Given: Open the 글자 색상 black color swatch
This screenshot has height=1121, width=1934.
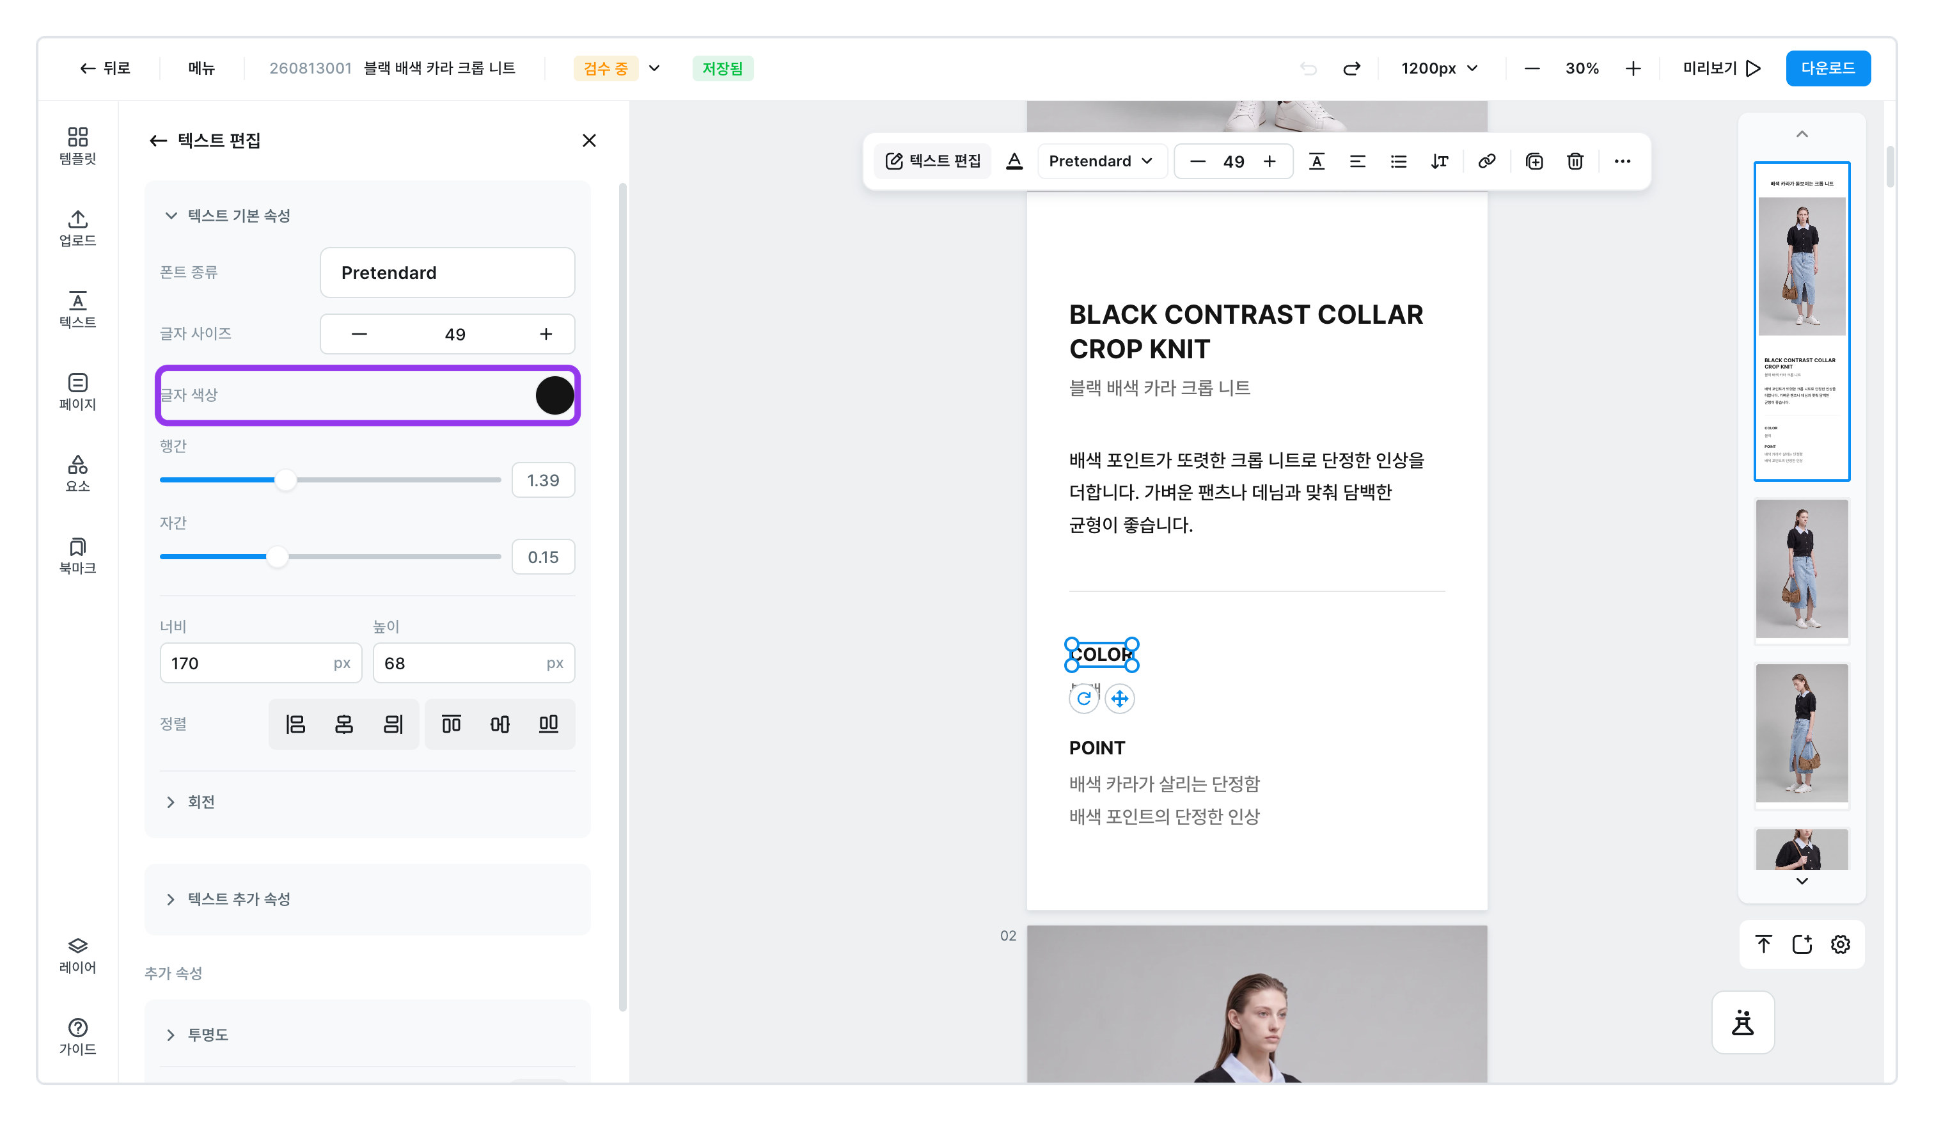Looking at the screenshot, I should (554, 395).
